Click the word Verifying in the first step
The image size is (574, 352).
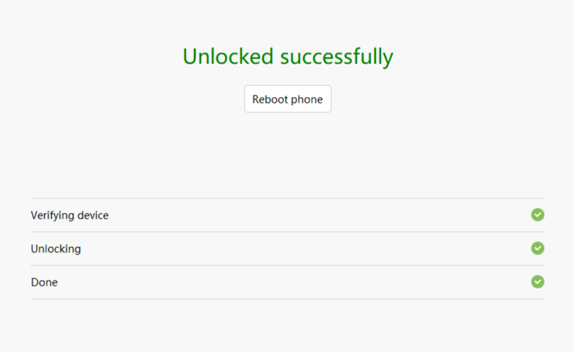point(54,216)
